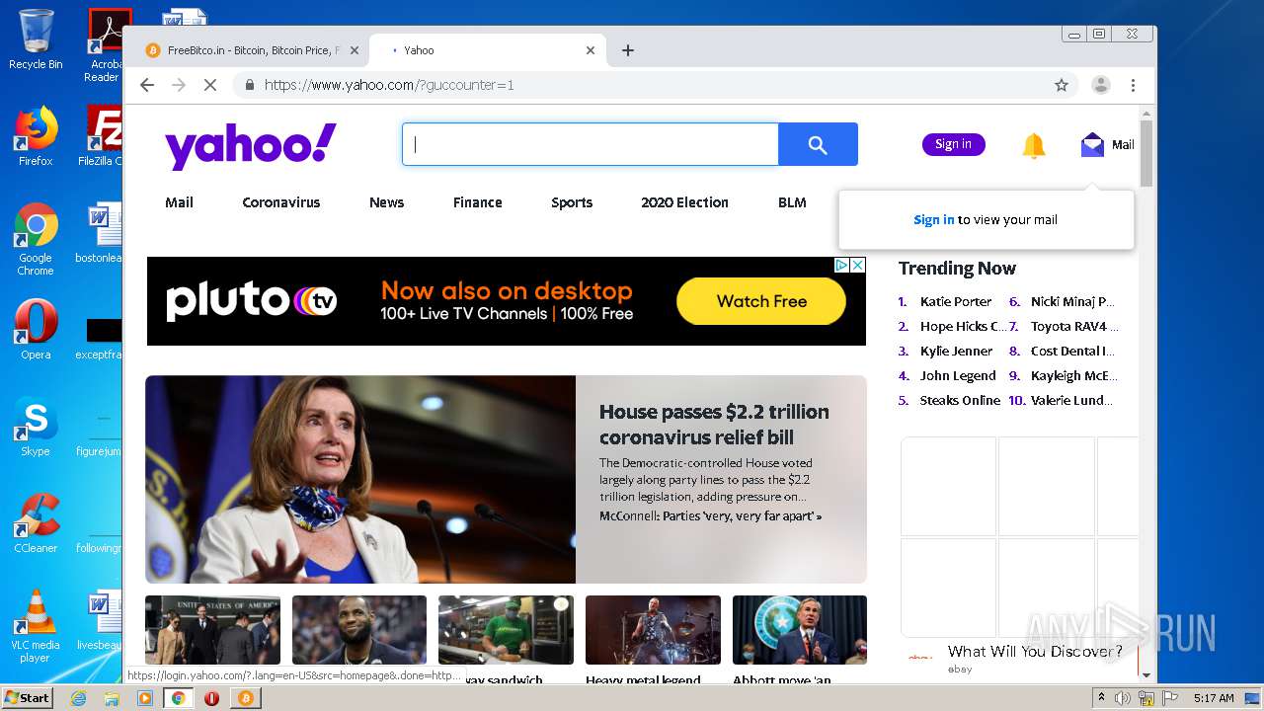
Task: View site info via the padlock icon
Action: click(250, 85)
